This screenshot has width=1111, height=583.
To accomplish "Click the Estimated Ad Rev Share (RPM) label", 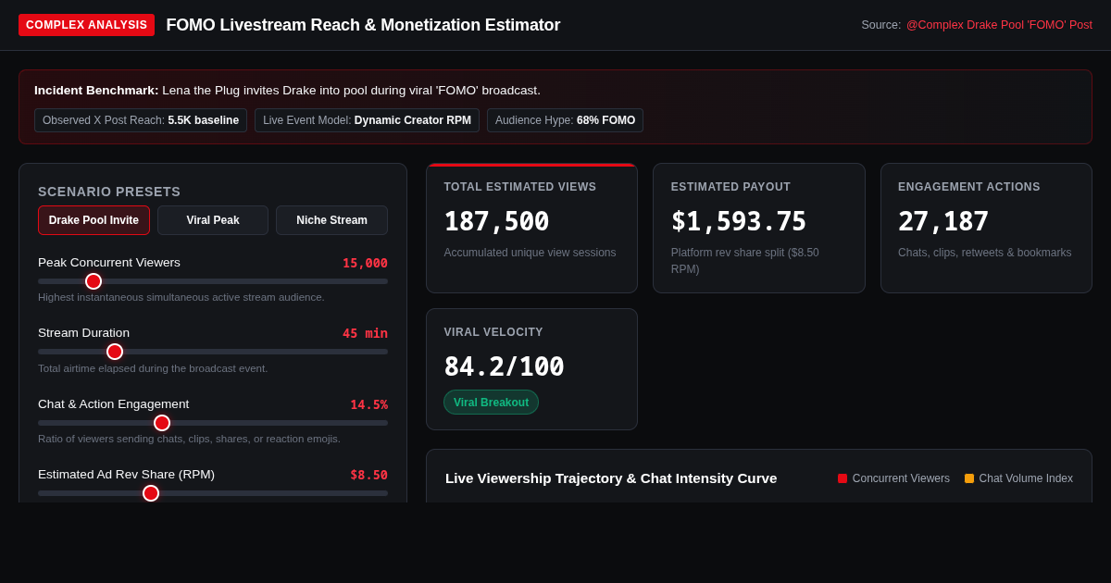I will [126, 475].
